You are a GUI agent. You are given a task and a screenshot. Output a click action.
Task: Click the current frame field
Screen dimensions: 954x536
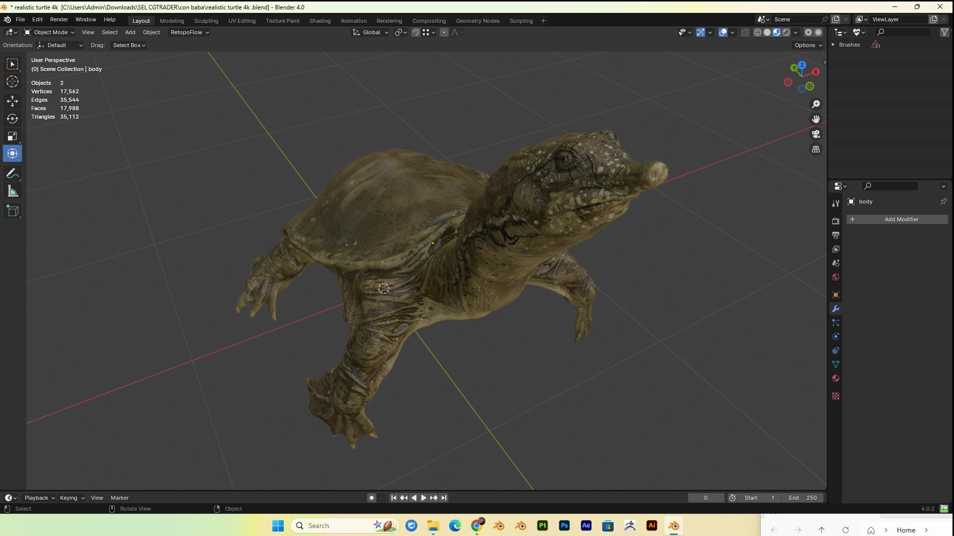click(x=706, y=498)
